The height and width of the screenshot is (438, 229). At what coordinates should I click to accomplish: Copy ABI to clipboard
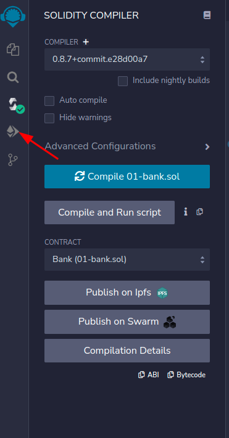pos(149,375)
